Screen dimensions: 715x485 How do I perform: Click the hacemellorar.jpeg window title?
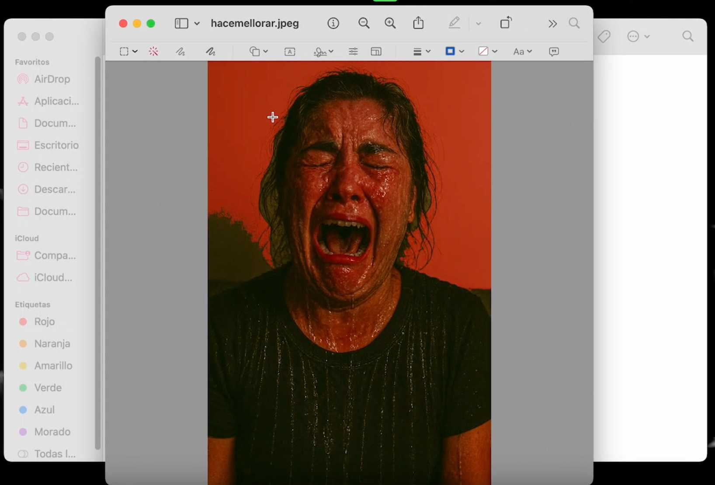255,23
